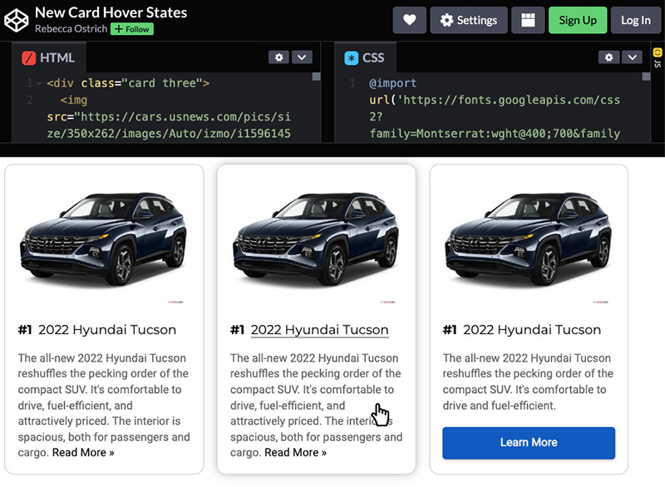Click the @import line in CSS editor
Screen dimensions: 665x487
tap(392, 83)
